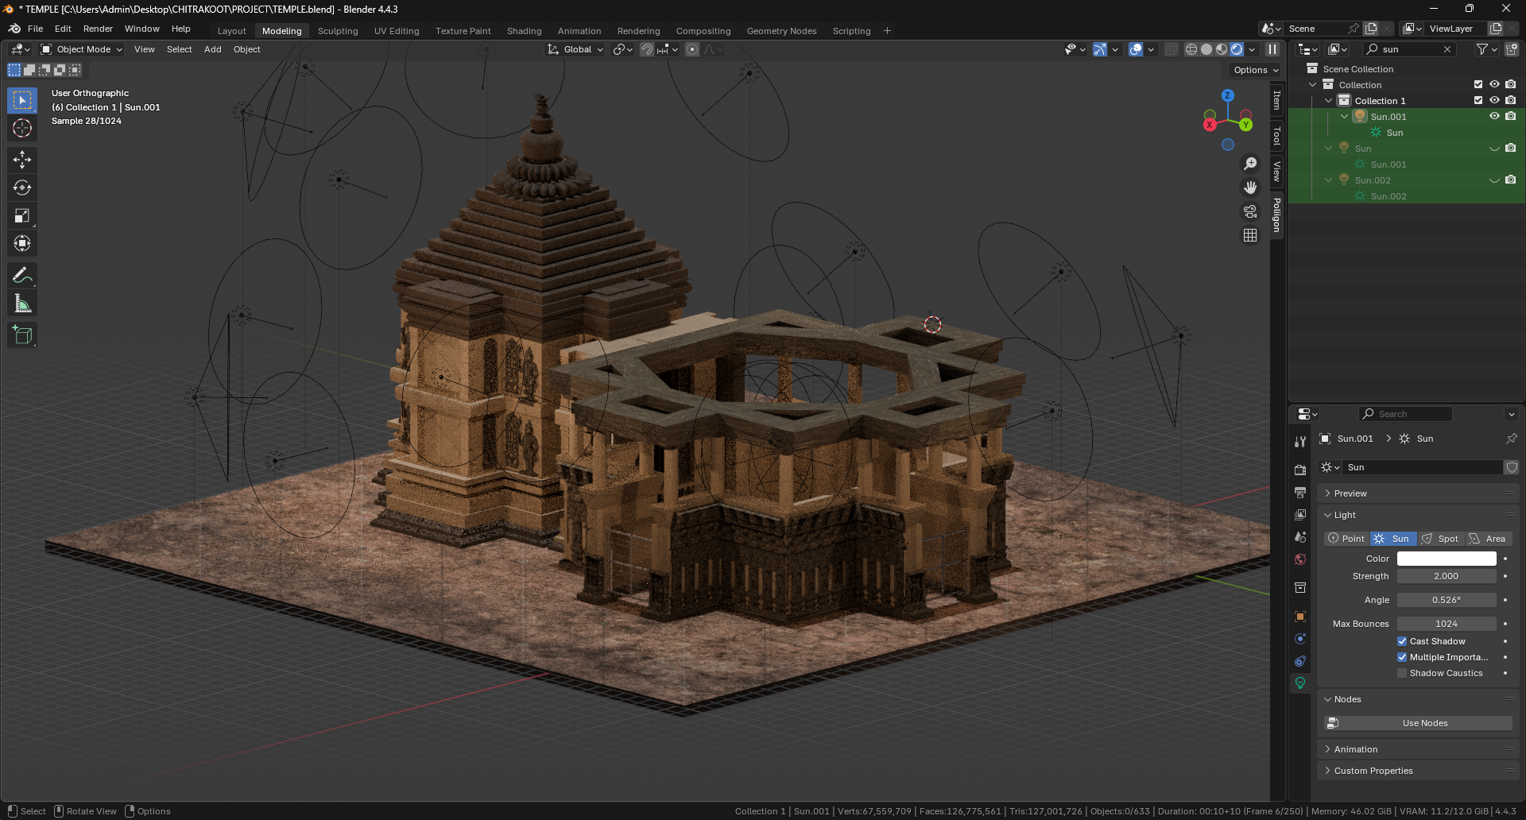
Task: Open the Object Data light properties tab
Action: (1300, 683)
